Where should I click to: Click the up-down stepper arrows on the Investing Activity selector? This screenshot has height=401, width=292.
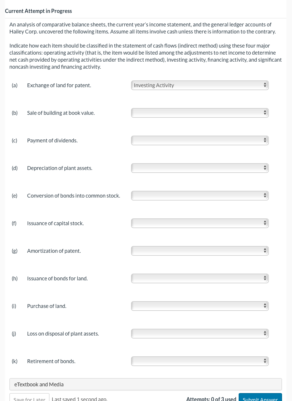coord(265,85)
